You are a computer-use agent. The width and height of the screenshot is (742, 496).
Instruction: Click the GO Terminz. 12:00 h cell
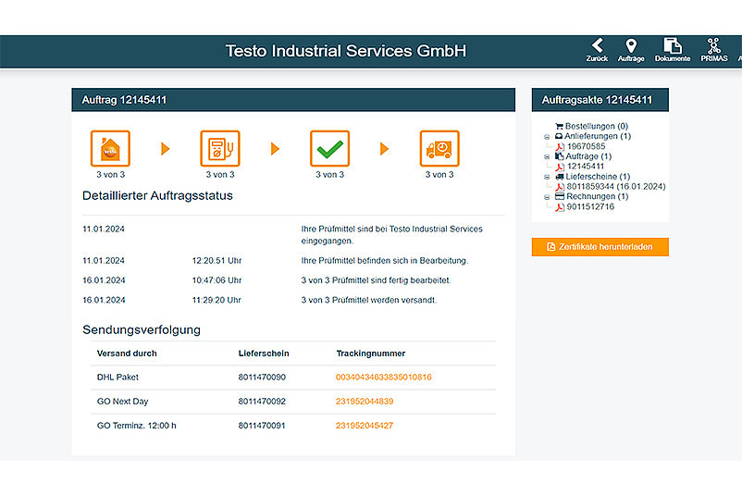point(136,426)
